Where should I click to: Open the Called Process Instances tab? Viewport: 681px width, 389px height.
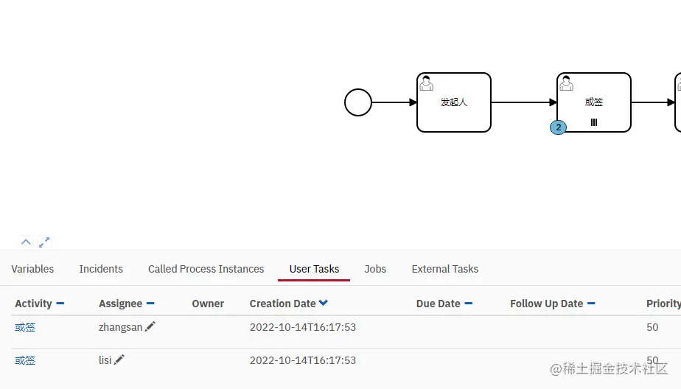(x=206, y=269)
